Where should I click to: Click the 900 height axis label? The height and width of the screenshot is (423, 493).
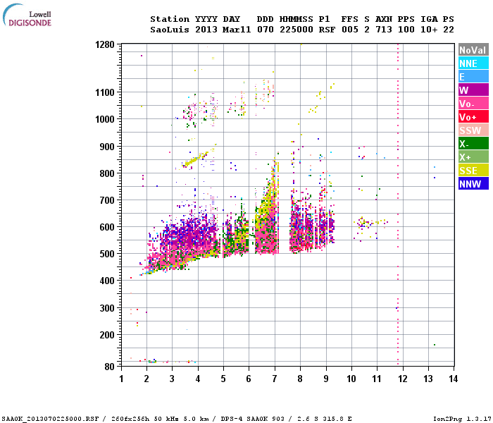(107, 147)
